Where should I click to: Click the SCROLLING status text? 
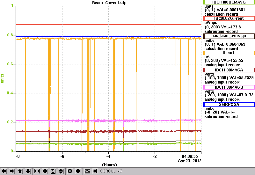[x=111, y=171]
